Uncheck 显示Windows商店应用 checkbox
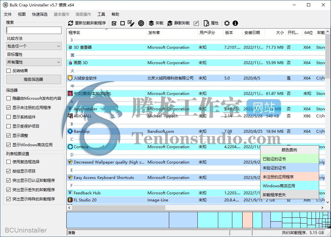This screenshot has height=237, width=331. coord(8,145)
